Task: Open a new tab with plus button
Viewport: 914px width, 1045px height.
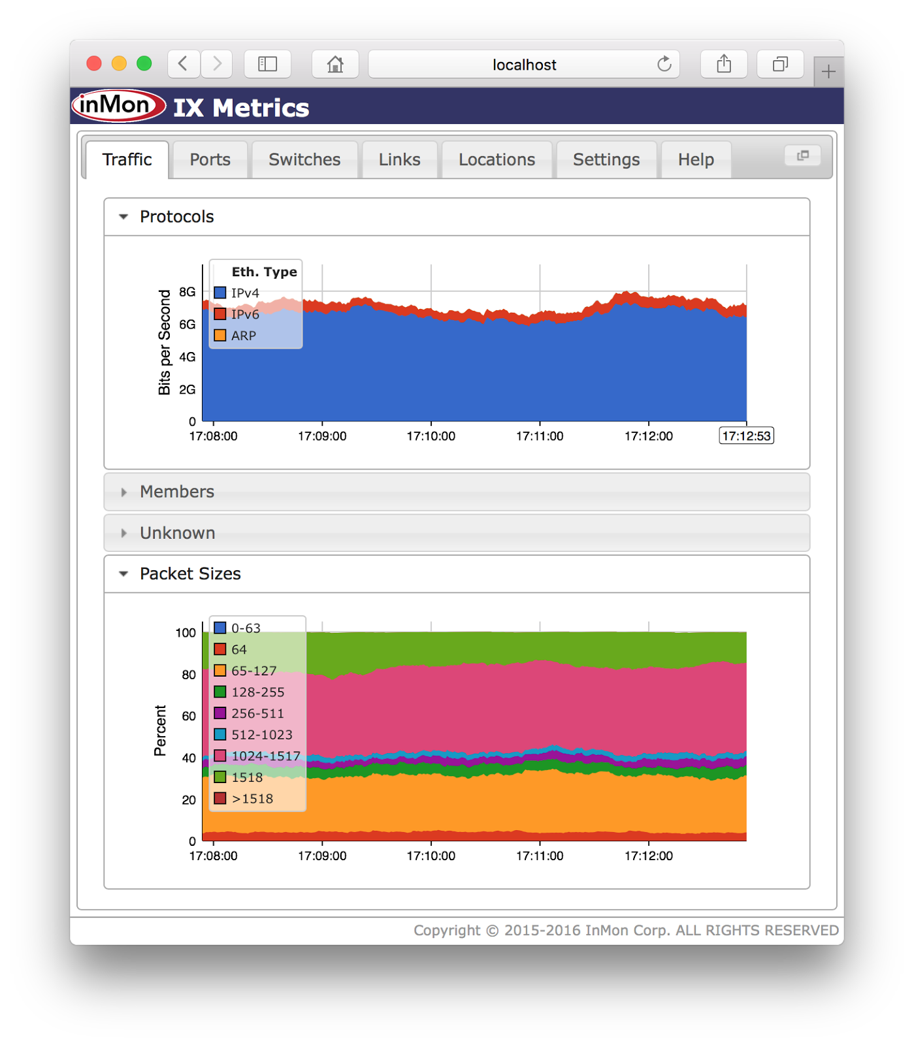Action: click(x=828, y=71)
